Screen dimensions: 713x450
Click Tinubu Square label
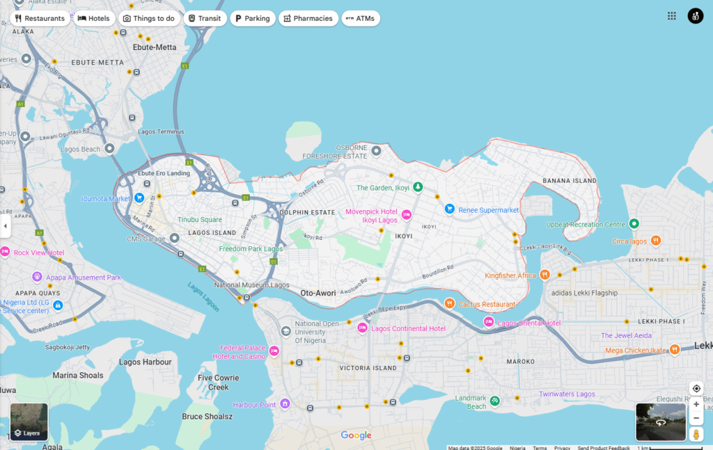coord(200,220)
